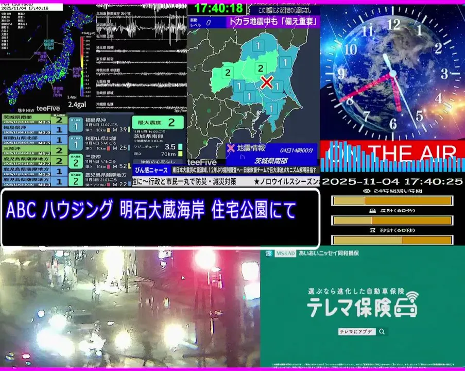
Task: Click あいおいニッセイ同和損保 company name
Action: coord(329,253)
